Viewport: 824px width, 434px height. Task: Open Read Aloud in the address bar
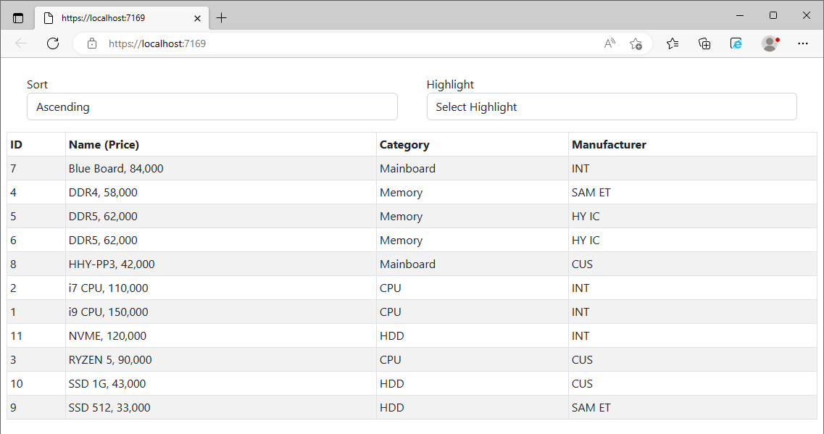click(609, 43)
